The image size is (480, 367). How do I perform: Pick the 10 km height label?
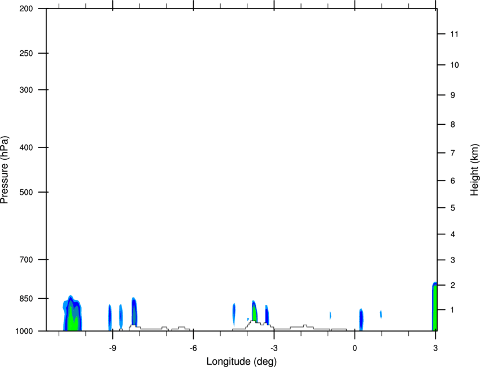tap(455, 65)
